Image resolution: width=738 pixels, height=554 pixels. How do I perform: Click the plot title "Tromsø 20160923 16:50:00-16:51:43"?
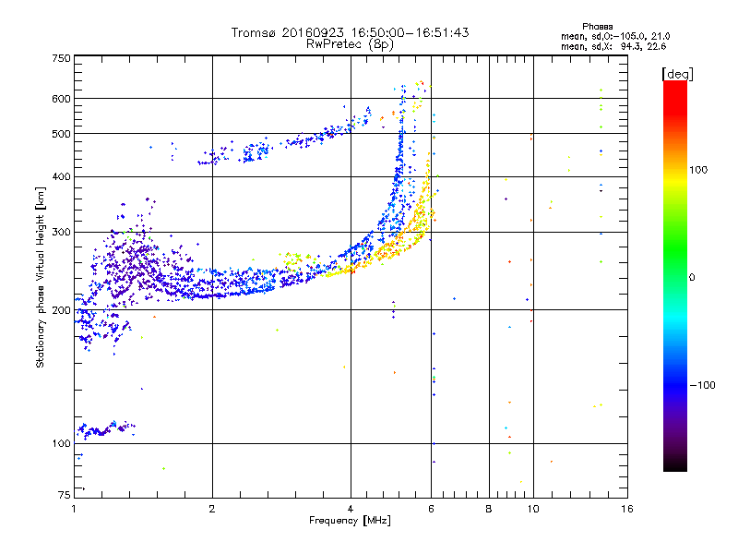point(350,32)
